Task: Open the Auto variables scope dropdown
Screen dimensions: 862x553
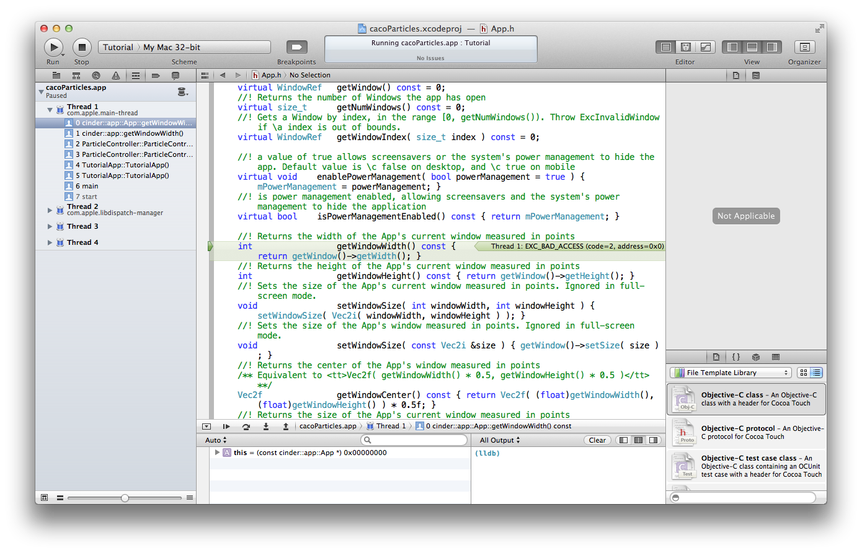Action: pos(216,440)
